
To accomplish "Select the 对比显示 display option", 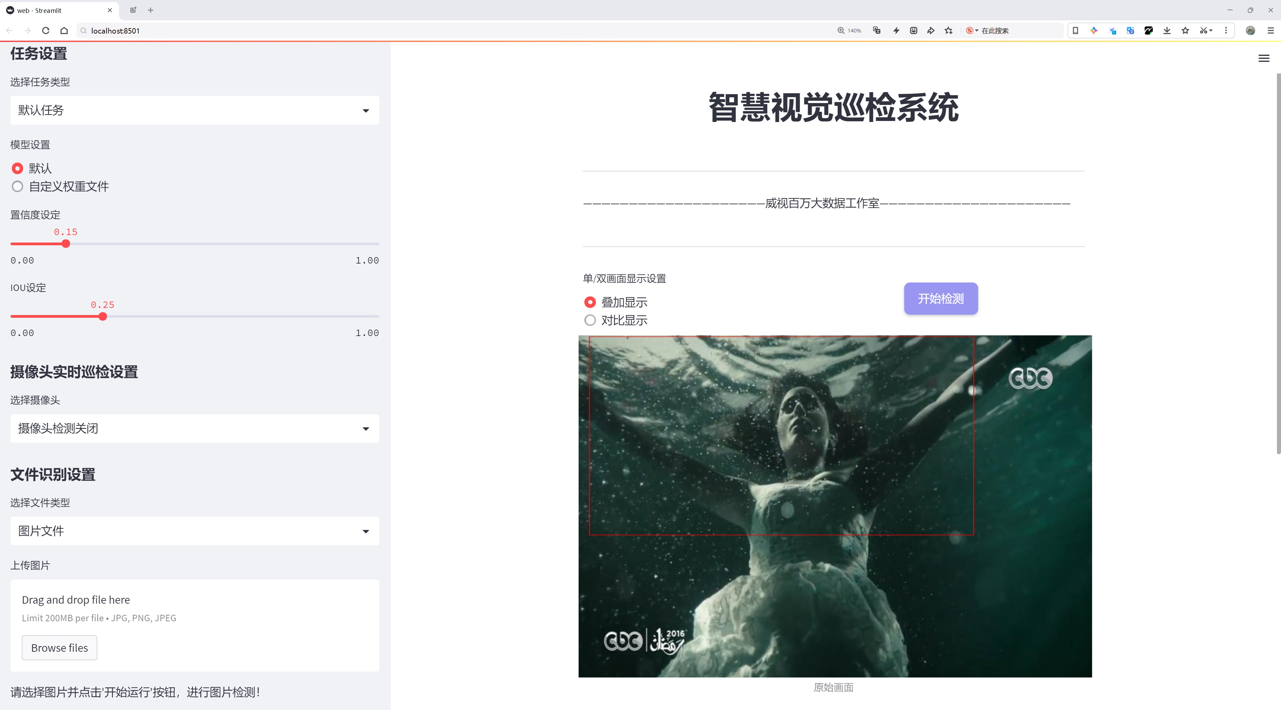I will 590,320.
